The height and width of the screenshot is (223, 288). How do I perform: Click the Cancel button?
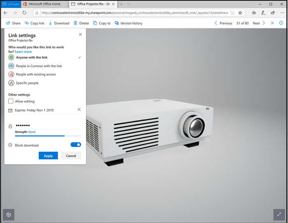click(71, 156)
